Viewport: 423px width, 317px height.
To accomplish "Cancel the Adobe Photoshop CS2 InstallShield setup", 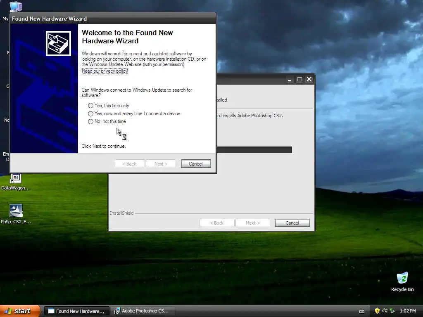I will click(x=292, y=223).
